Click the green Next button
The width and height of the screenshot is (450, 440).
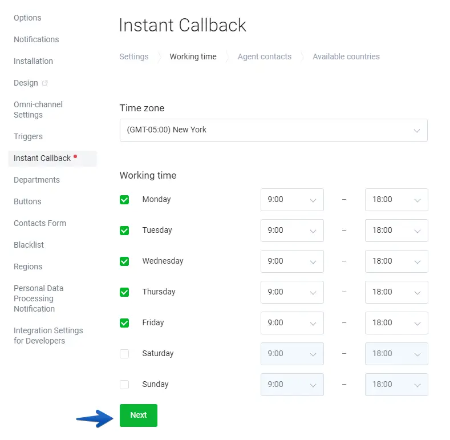click(x=138, y=415)
